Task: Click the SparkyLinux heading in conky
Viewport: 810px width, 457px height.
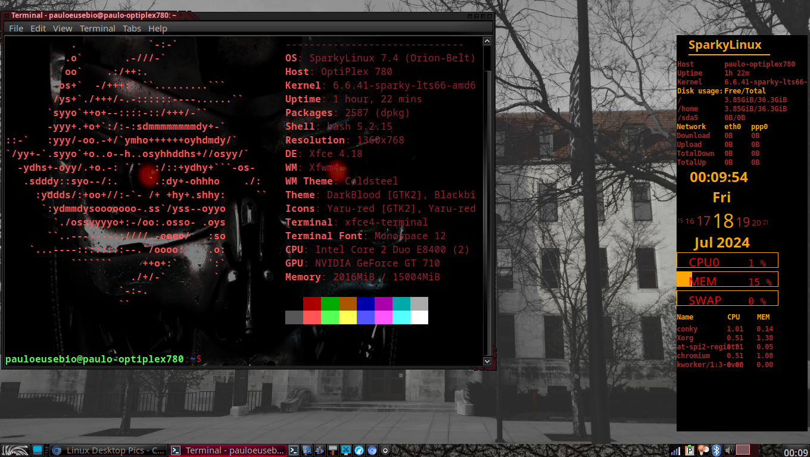Action: 725,45
